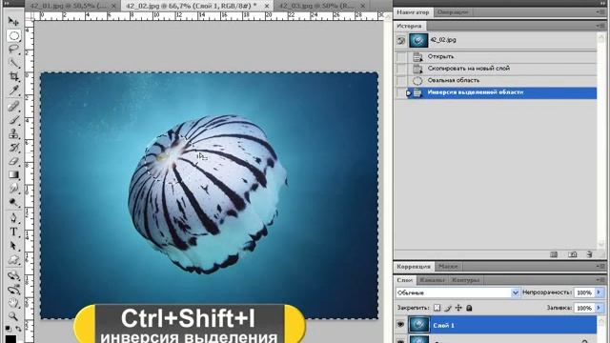Open the Маски panel tab

448,267
